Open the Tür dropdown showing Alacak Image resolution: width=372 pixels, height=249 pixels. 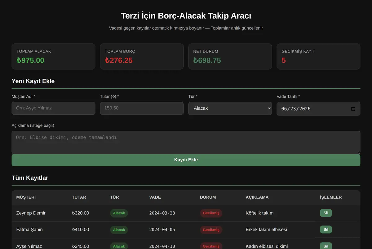230,108
